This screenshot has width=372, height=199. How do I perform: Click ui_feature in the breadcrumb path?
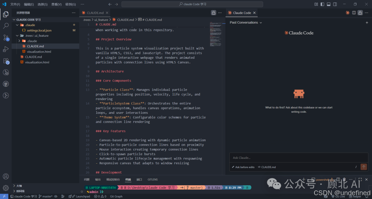tap(101, 20)
